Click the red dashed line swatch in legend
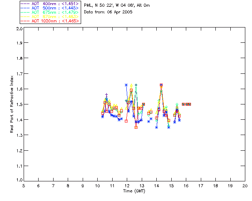This screenshot has height=201, width=252. (x=25, y=21)
